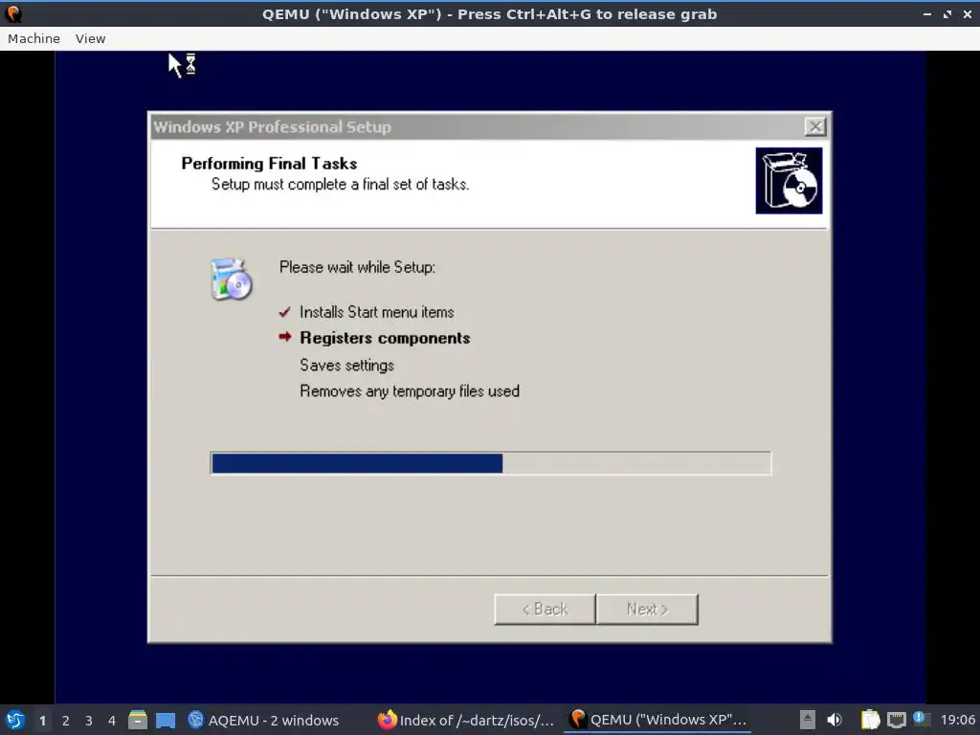Click 'Removes any temporary files used' text
The width and height of the screenshot is (980, 735).
pos(410,391)
